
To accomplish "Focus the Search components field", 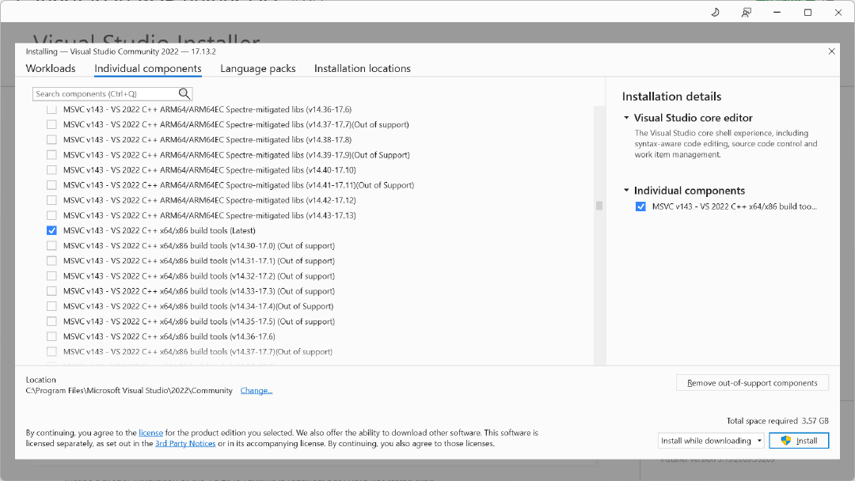I will click(112, 93).
